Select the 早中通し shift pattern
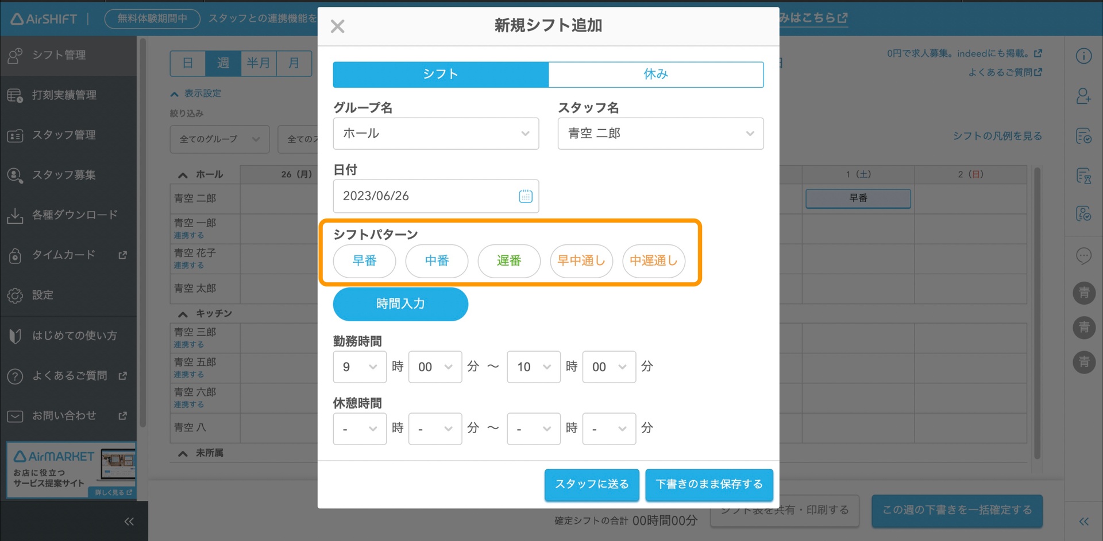This screenshot has height=541, width=1103. [x=581, y=261]
